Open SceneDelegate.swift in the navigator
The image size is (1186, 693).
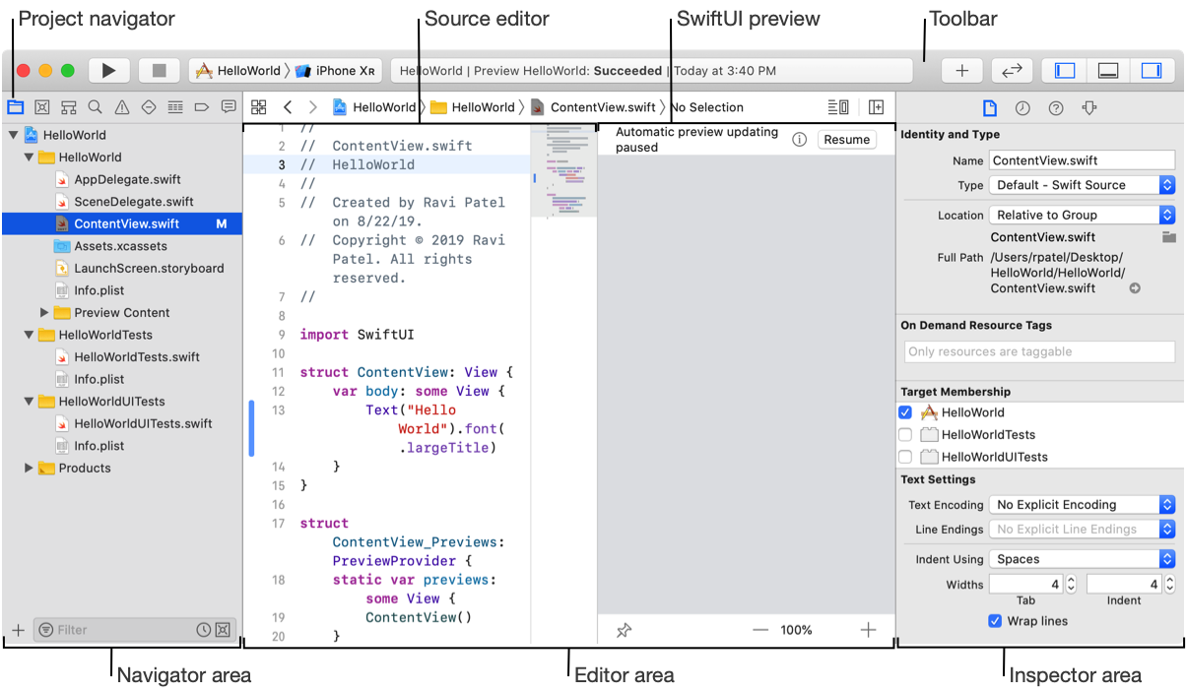(134, 202)
